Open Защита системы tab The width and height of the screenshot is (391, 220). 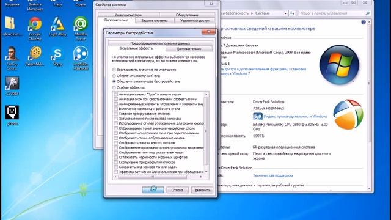[155, 20]
